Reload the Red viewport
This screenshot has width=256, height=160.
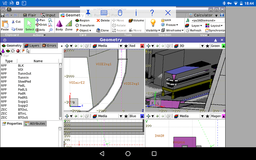pos(87,46)
